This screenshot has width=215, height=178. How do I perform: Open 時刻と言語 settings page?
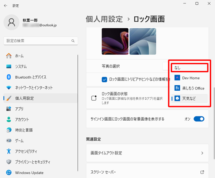pos(40,130)
